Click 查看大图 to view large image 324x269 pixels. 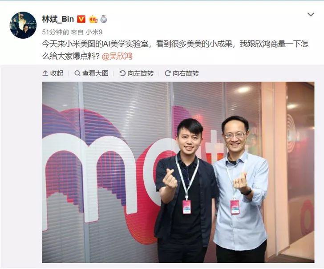(x=91, y=73)
